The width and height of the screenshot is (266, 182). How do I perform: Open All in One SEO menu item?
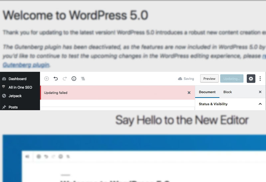pyautogui.click(x=20, y=87)
